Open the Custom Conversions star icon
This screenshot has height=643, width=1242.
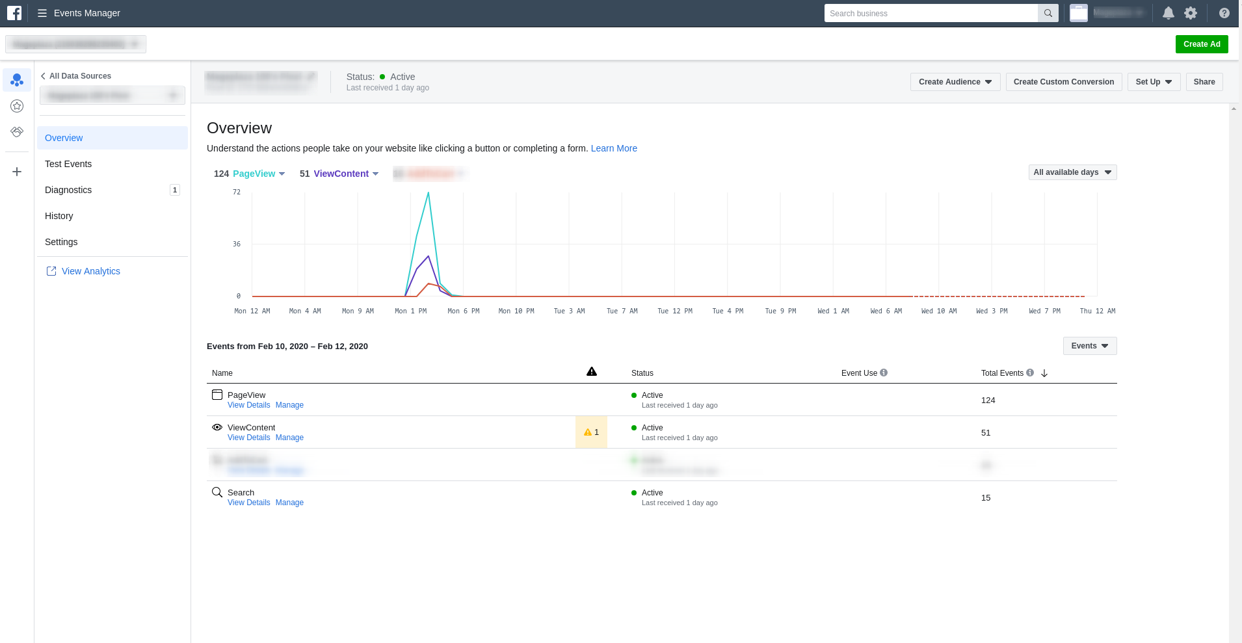pyautogui.click(x=17, y=106)
